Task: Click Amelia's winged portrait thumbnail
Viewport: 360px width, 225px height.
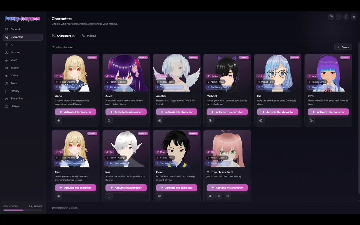Action: click(176, 73)
